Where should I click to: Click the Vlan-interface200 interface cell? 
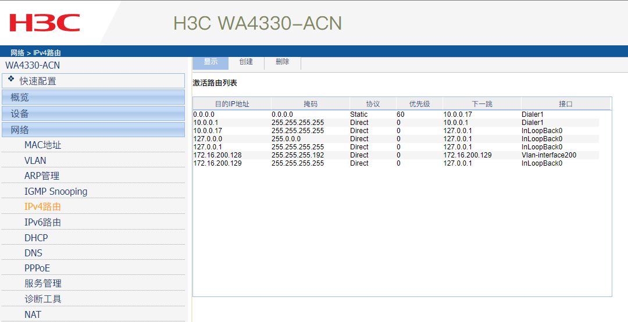pyautogui.click(x=549, y=155)
